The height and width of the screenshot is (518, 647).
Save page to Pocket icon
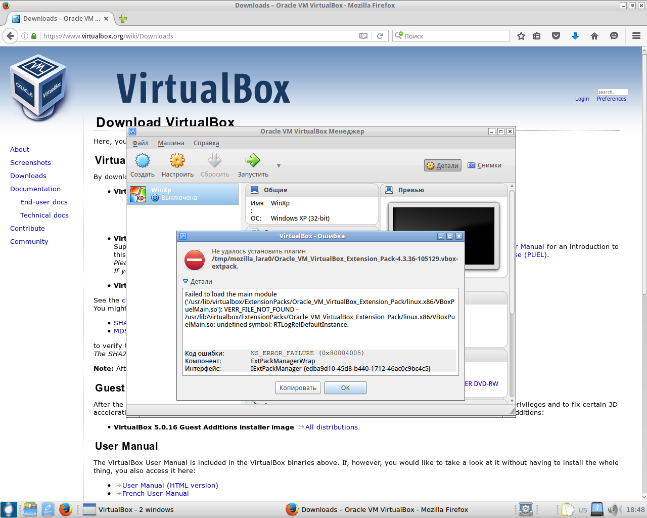(556, 36)
